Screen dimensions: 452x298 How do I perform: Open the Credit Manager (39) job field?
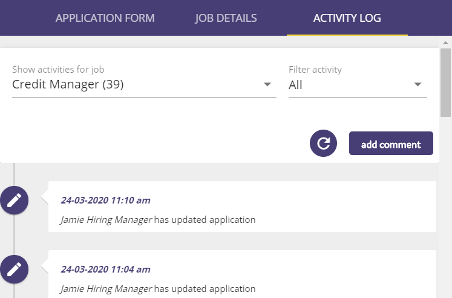(x=144, y=85)
